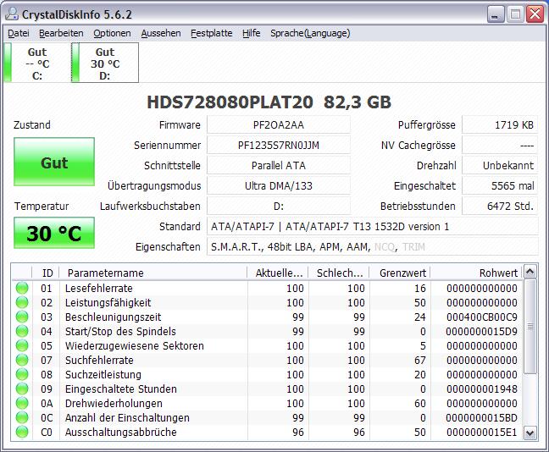Viewport: 549px width, 452px height.
Task: Select the Wiederzugewiesene Sektoren parameter name
Action: click(x=135, y=345)
